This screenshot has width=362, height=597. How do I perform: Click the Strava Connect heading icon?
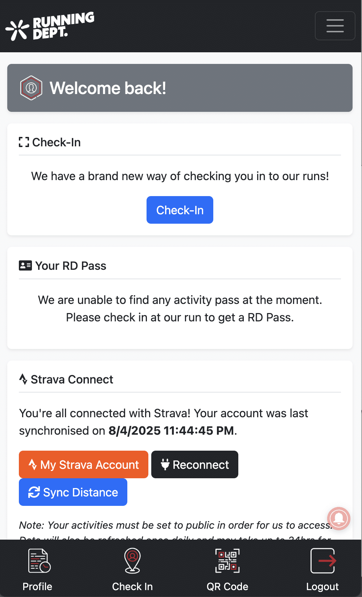23,379
